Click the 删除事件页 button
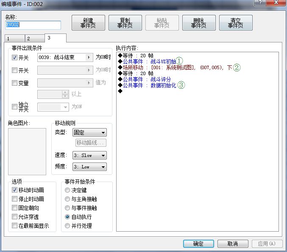 [x=199, y=23]
